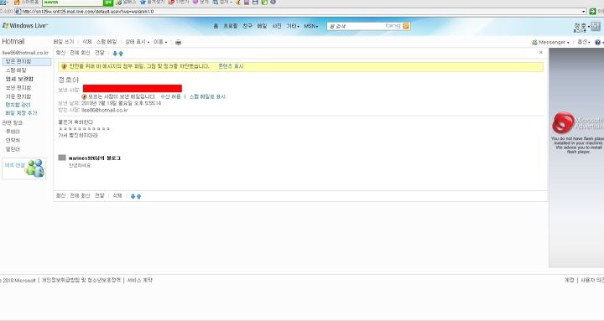Screen dimensions: 604x321
Task: Click the page icon in the address bar
Action: pyautogui.click(x=18, y=12)
